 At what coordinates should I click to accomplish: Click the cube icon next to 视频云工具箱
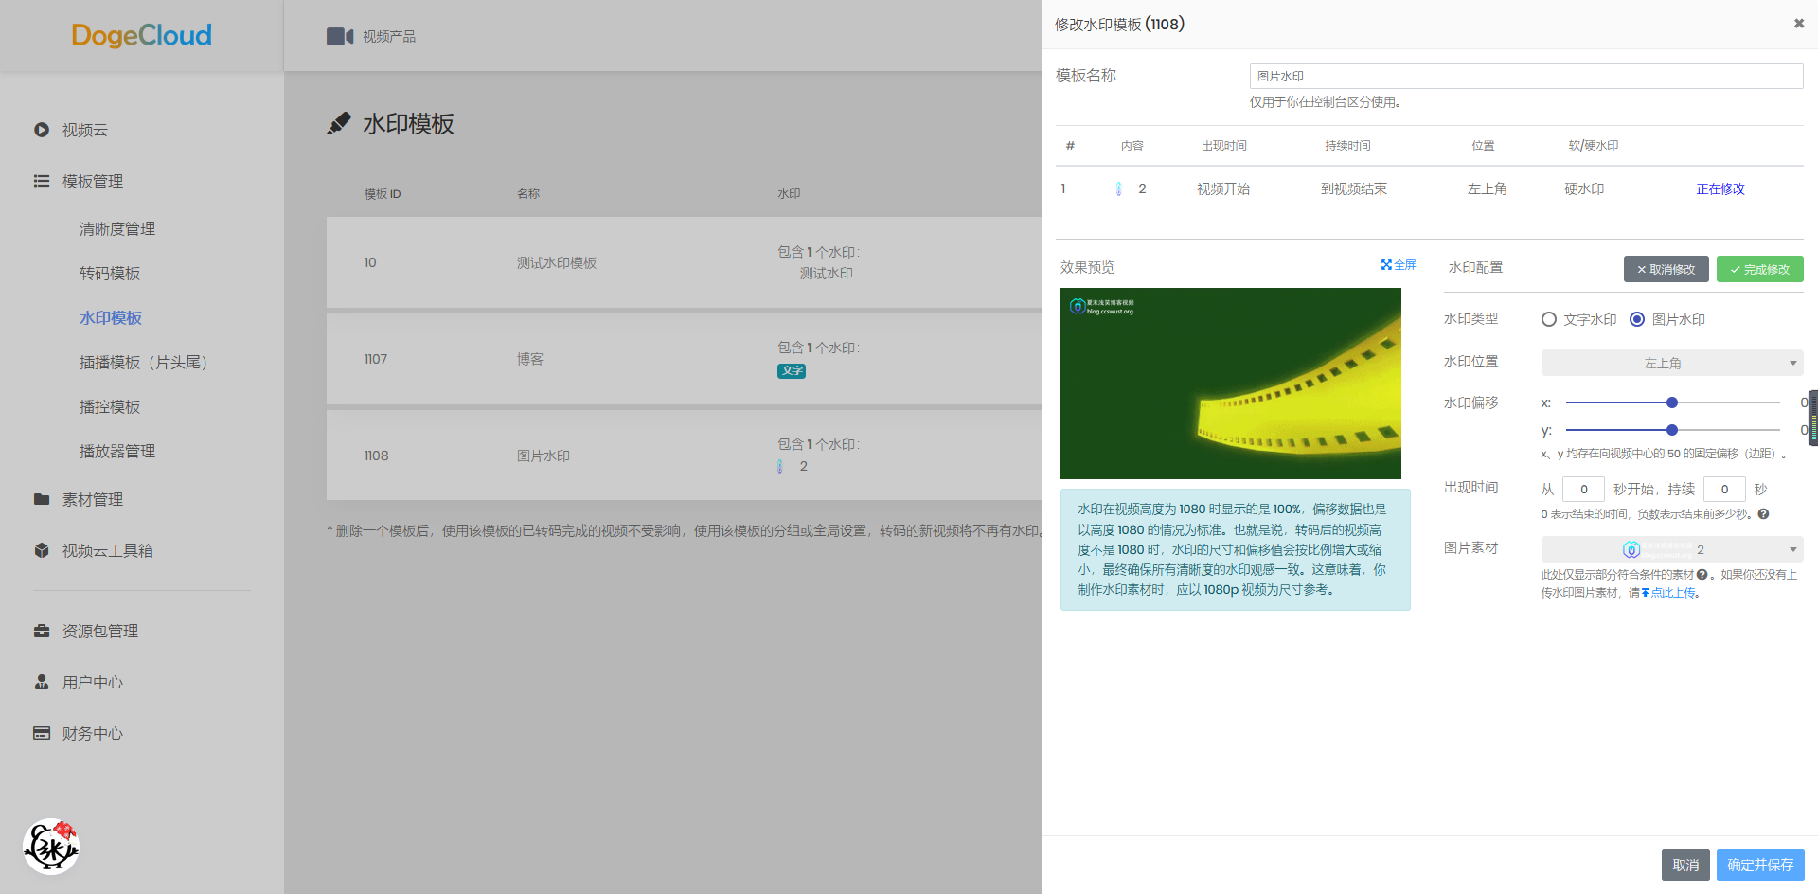click(42, 550)
